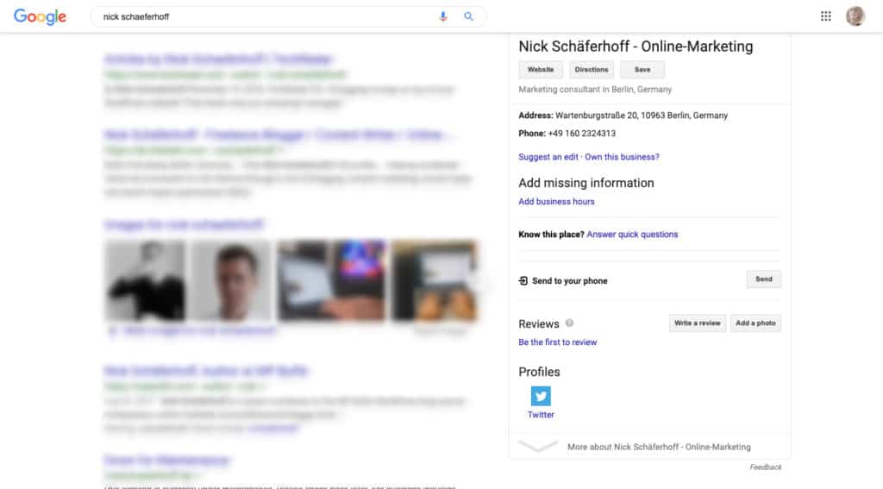Open the fourth image thumbnail with laptop
This screenshot has width=883, height=489.
tap(435, 280)
